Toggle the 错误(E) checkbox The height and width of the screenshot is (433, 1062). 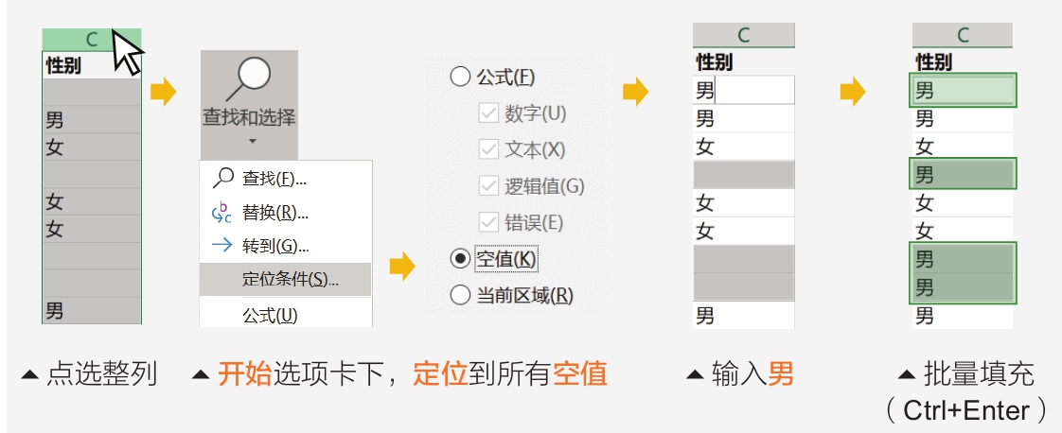[488, 223]
